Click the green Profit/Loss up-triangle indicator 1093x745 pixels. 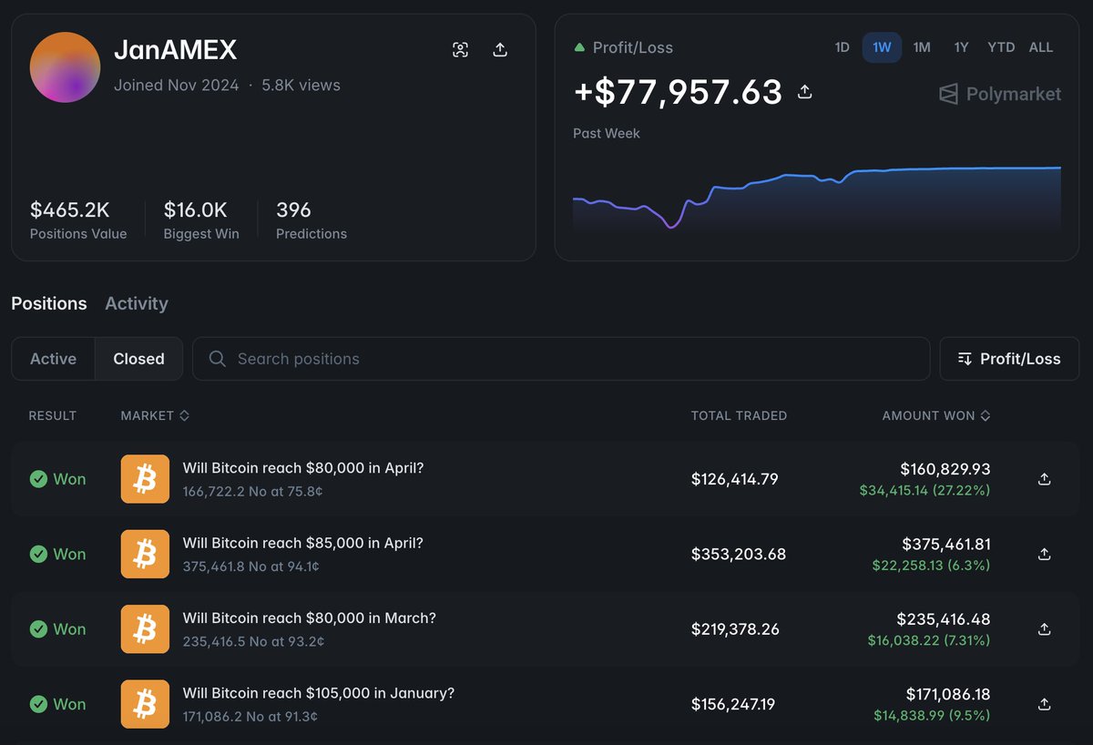[x=579, y=47]
